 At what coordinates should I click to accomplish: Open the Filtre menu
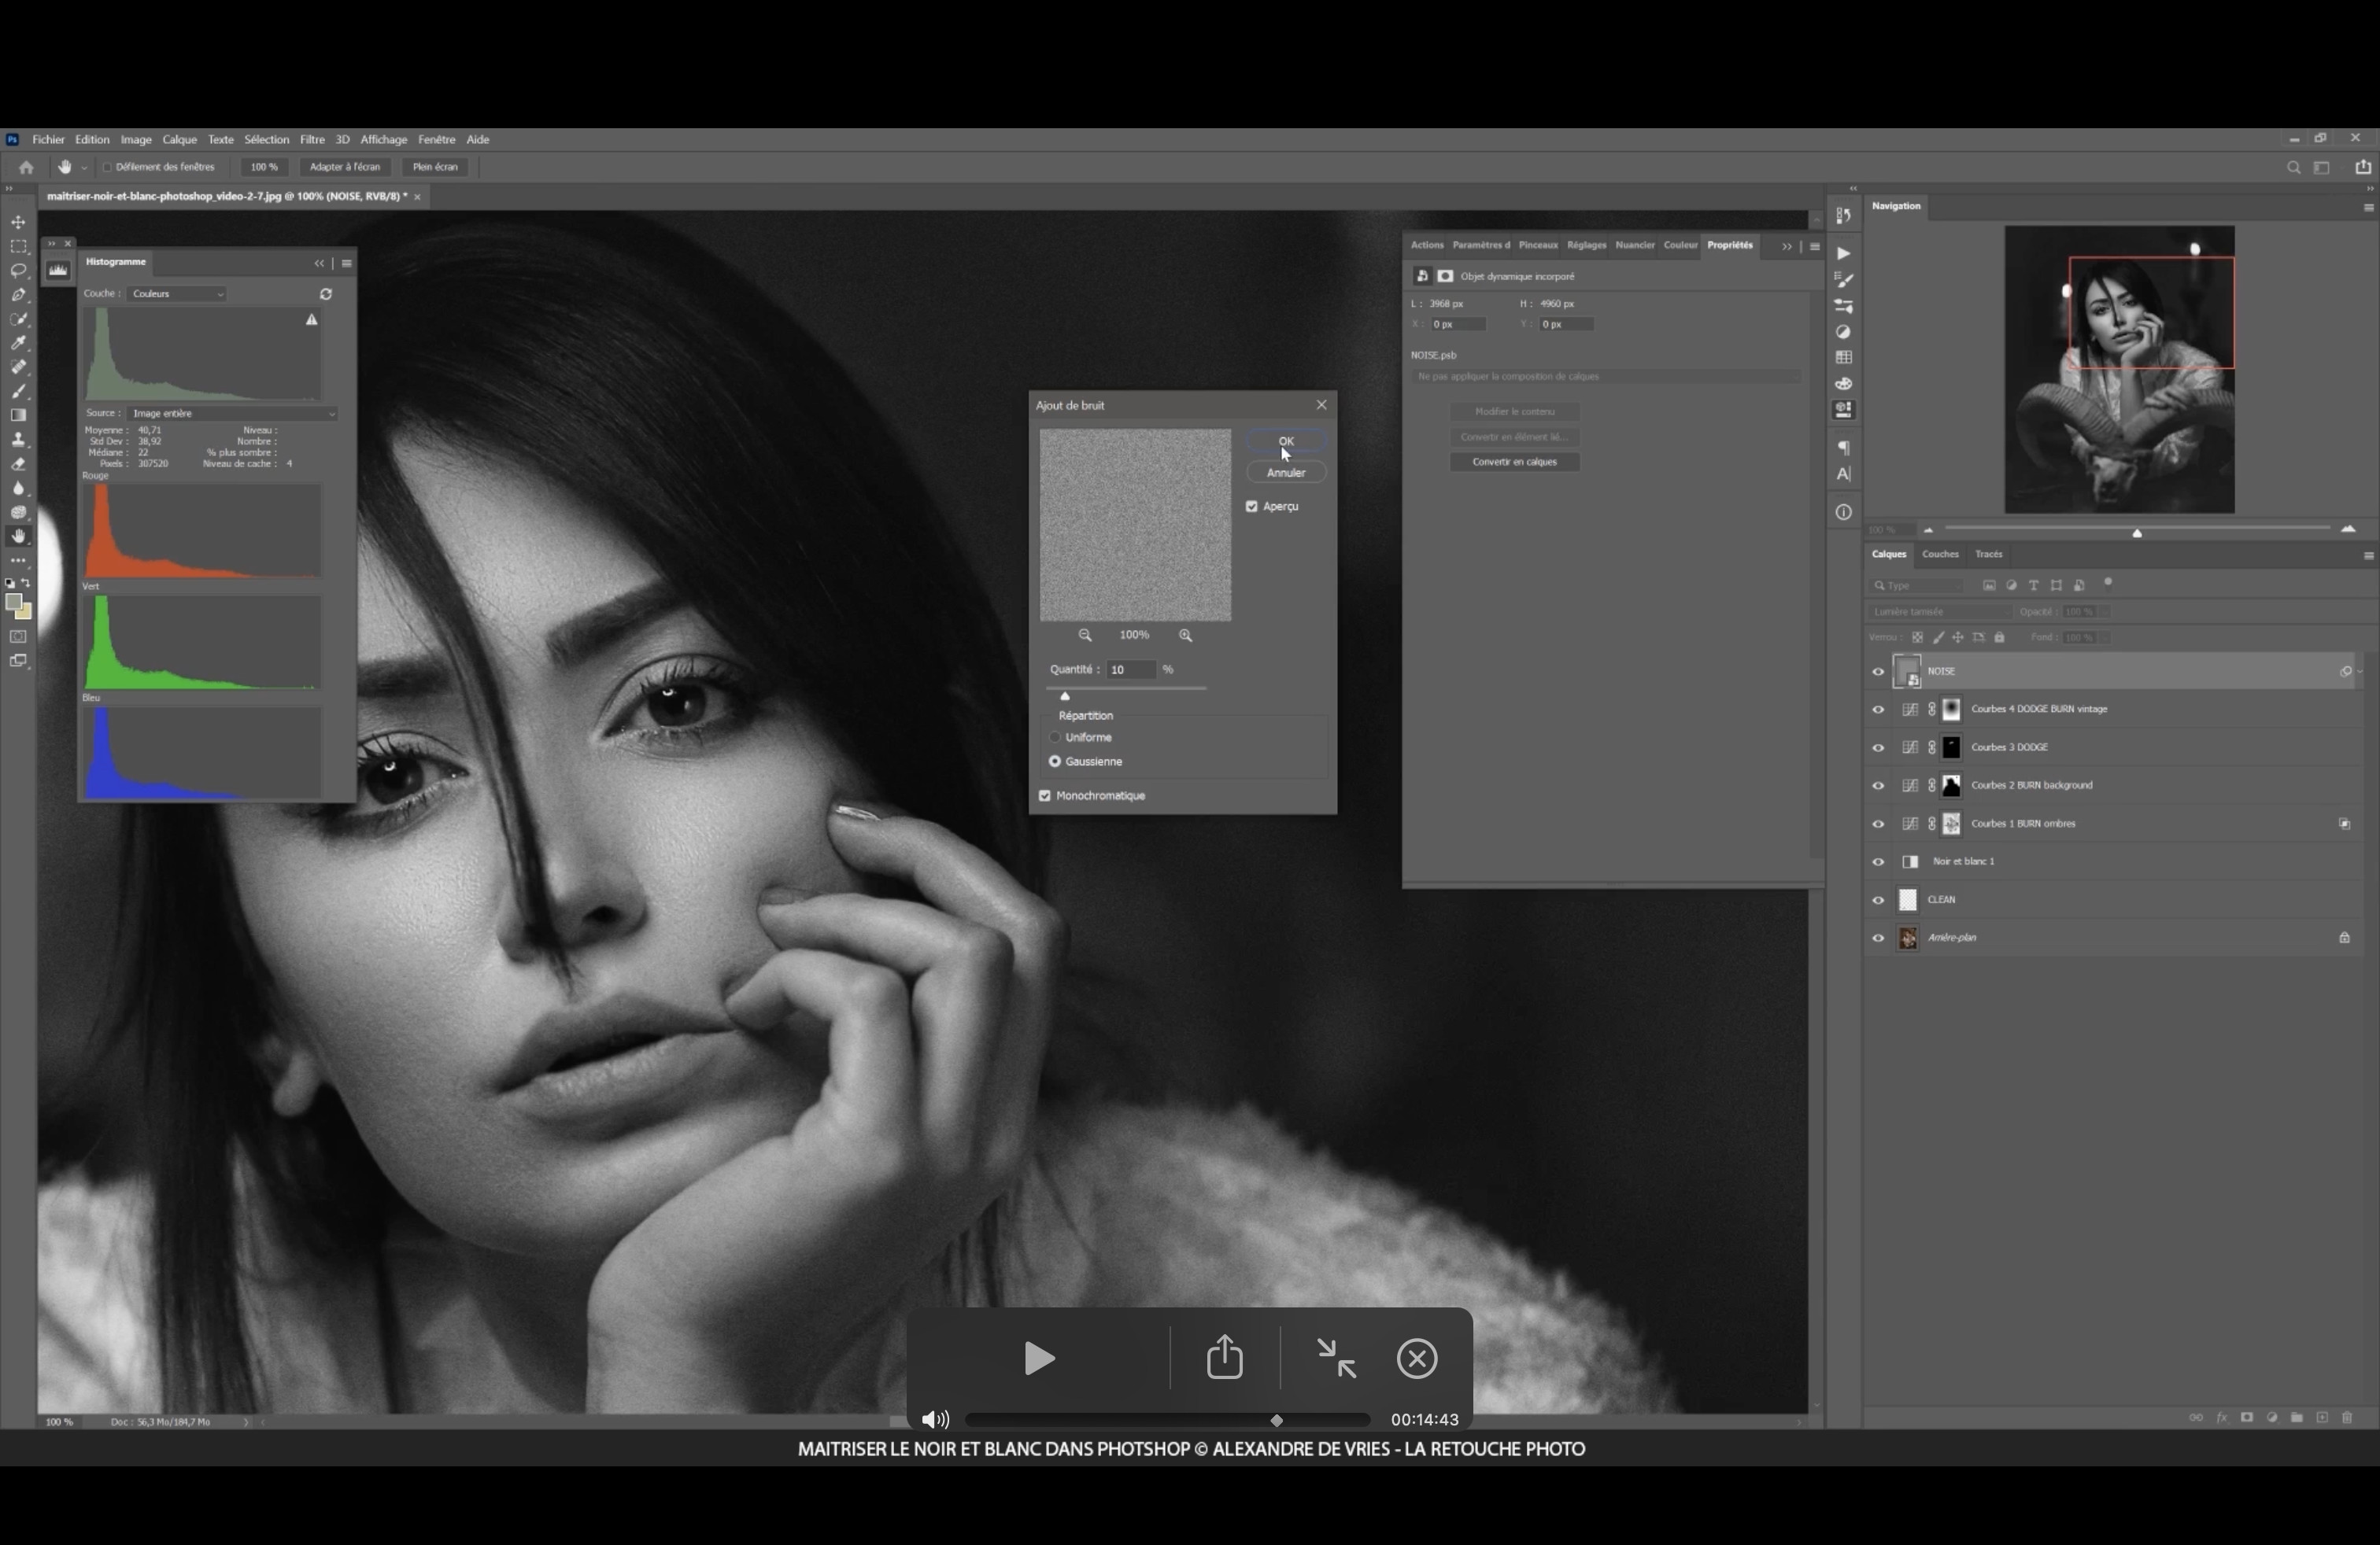pyautogui.click(x=312, y=140)
